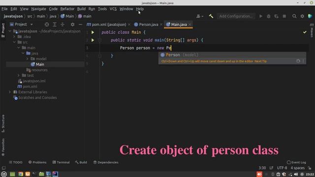Screen dimensions: 315x177
Task: Click the inspections green checkmark in editor
Action: (x=305, y=32)
